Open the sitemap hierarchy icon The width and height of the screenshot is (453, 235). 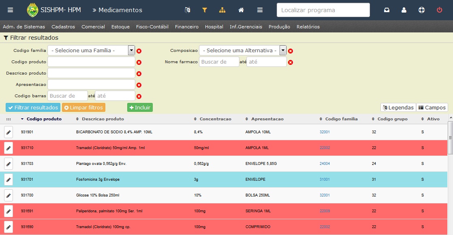[x=222, y=10]
